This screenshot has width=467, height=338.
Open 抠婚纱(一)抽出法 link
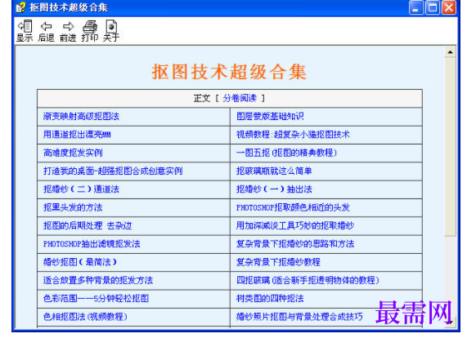(x=274, y=189)
